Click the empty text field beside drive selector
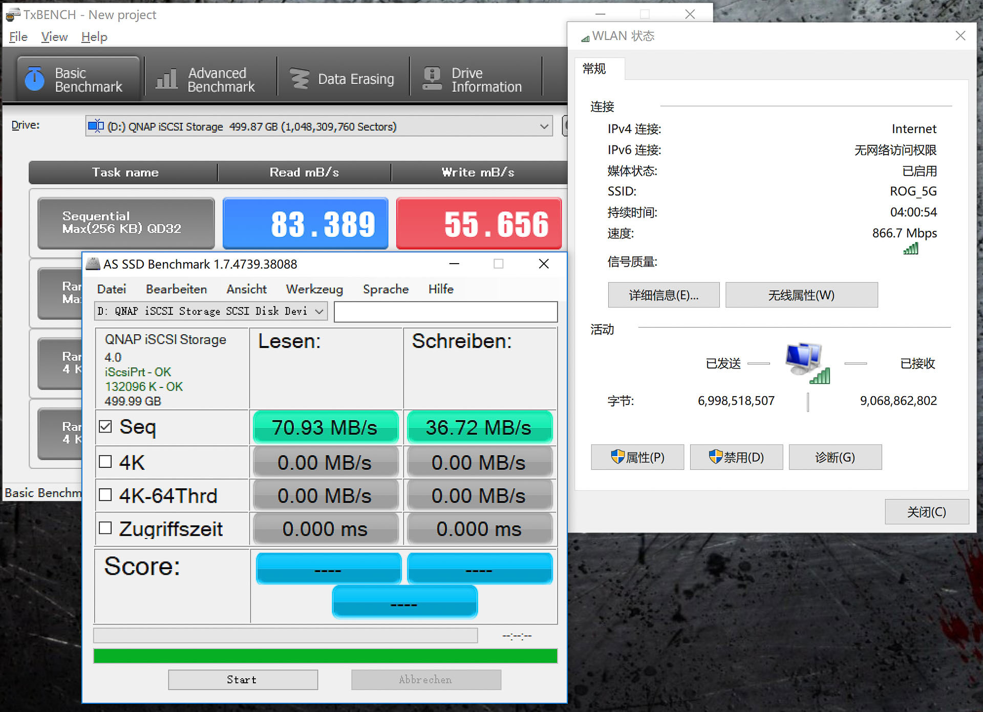The height and width of the screenshot is (712, 983). (445, 312)
